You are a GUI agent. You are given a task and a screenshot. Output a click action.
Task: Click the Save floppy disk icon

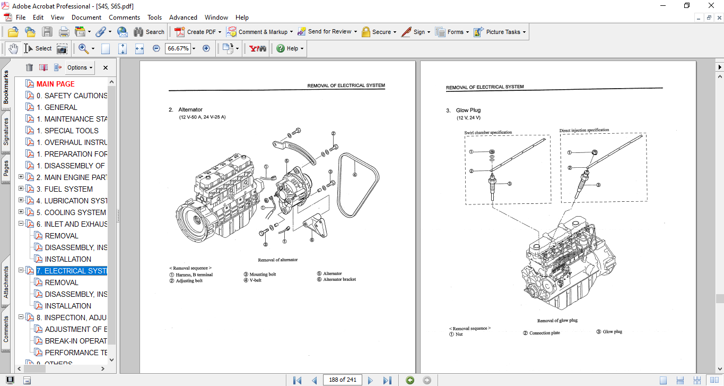47,32
